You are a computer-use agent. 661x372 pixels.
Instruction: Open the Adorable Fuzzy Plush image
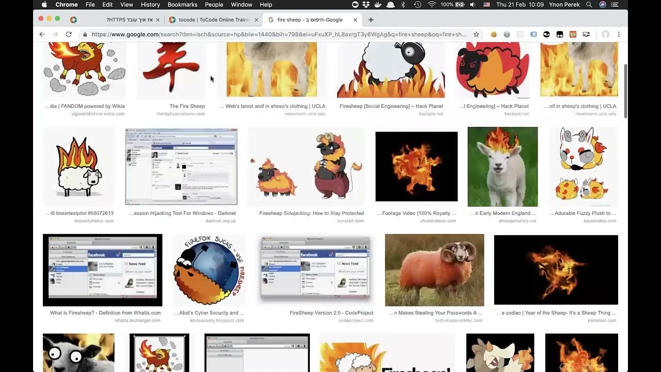pyautogui.click(x=583, y=166)
